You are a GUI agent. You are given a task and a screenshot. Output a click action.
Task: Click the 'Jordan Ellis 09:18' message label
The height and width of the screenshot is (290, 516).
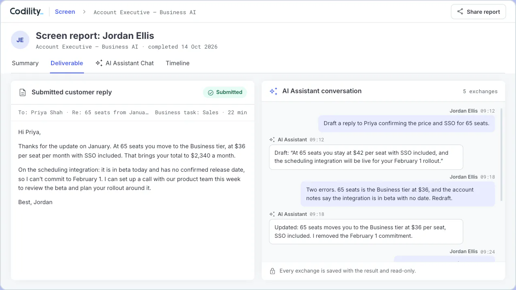point(472,177)
